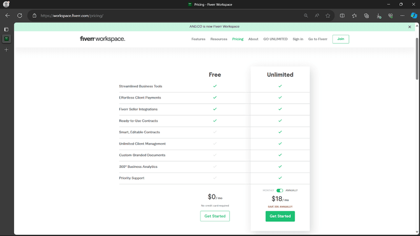Click Priority Support row label
Screen dimensions: 420x236
pyautogui.click(x=132, y=178)
